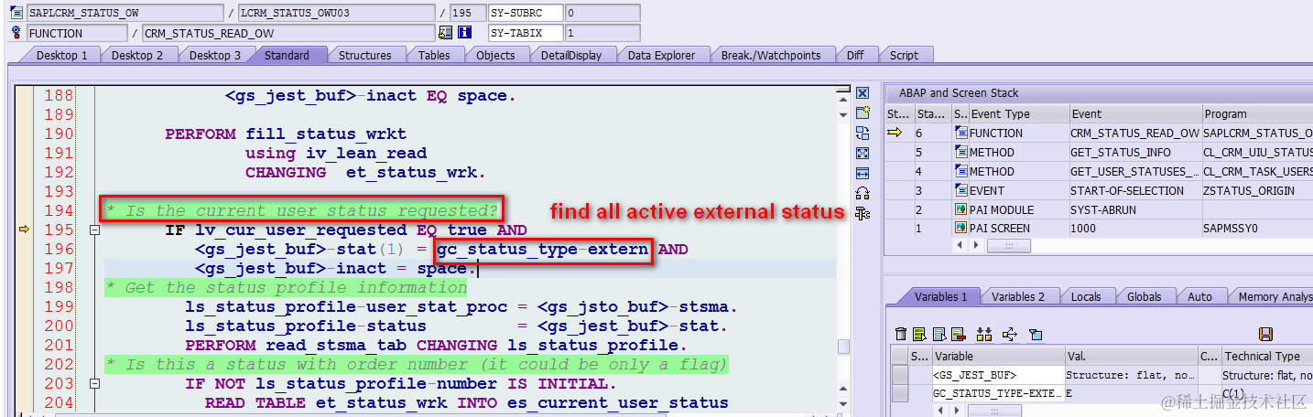Click the yellow arrow box icon in variables toolbar

pyautogui.click(x=1010, y=335)
